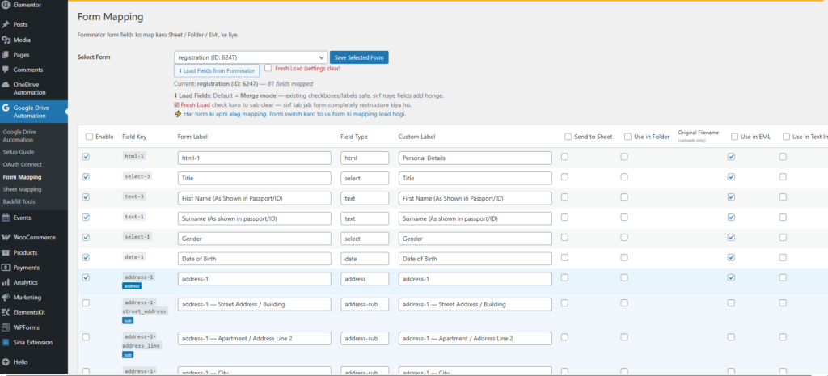Viewport: 828px width, 376px height.
Task: Toggle the Use in Folder header checkbox
Action: click(627, 137)
